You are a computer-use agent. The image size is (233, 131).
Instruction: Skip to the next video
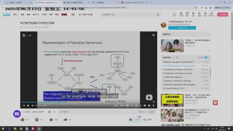click(x=33, y=106)
